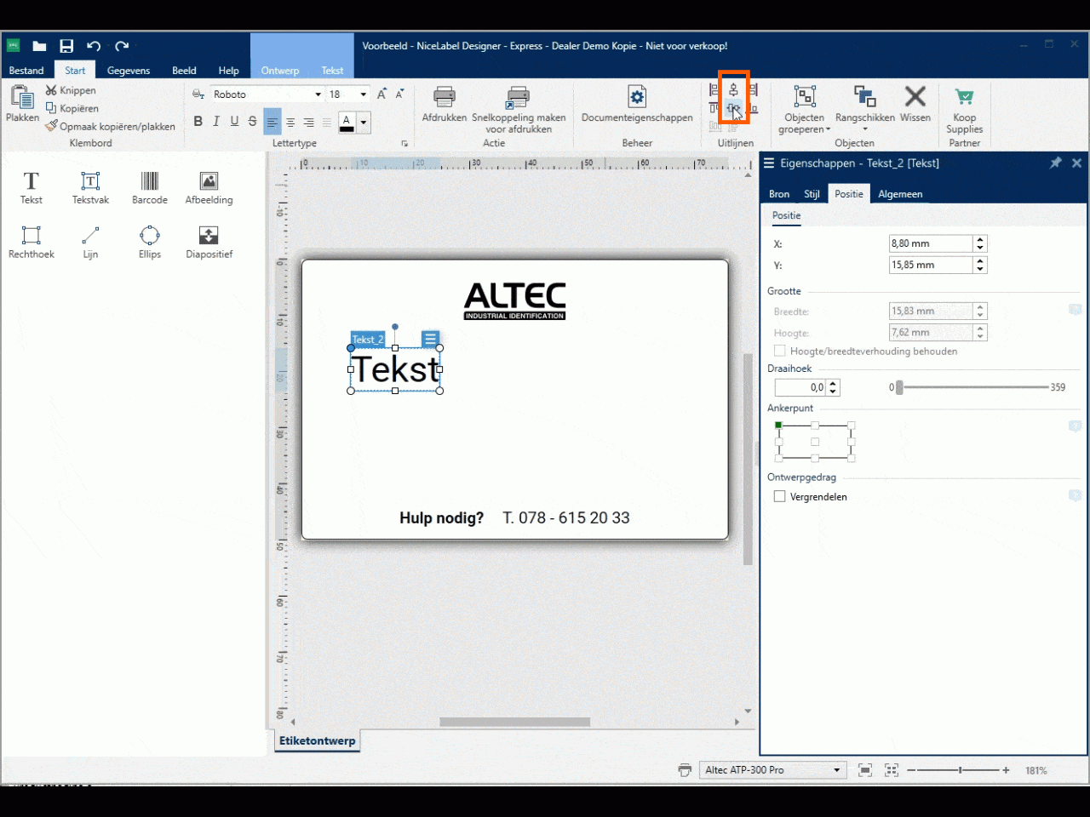Viewport: 1090px width, 817px height.
Task: Click the open folder icon in title bar
Action: [x=39, y=46]
